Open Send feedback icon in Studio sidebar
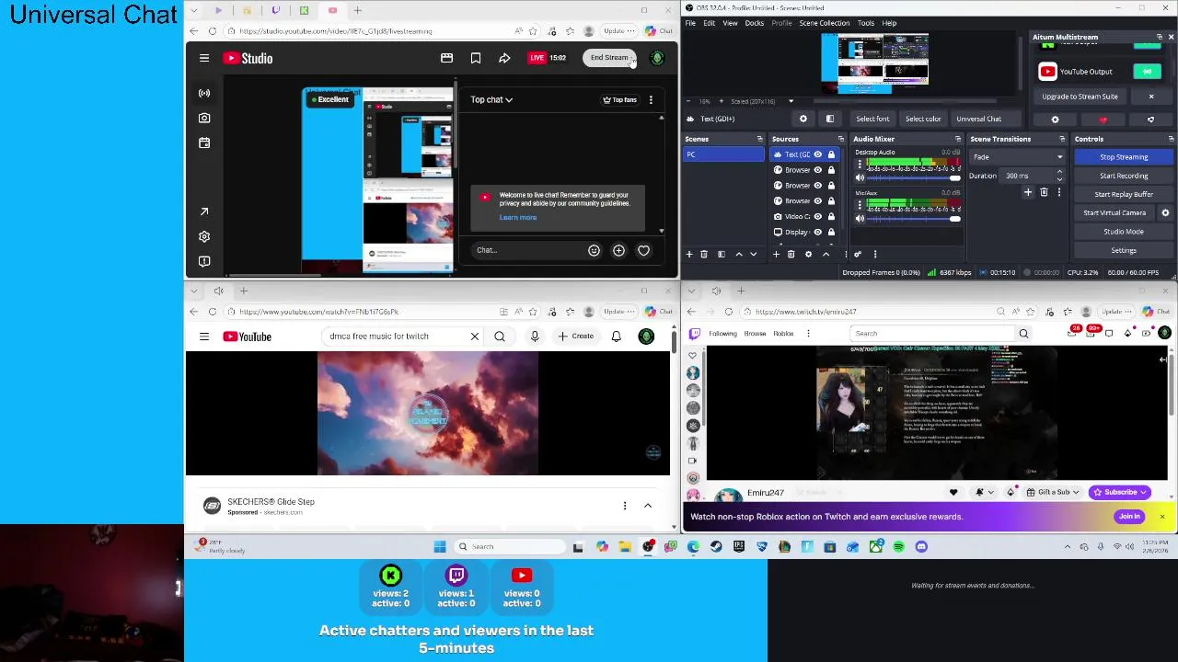 204,261
